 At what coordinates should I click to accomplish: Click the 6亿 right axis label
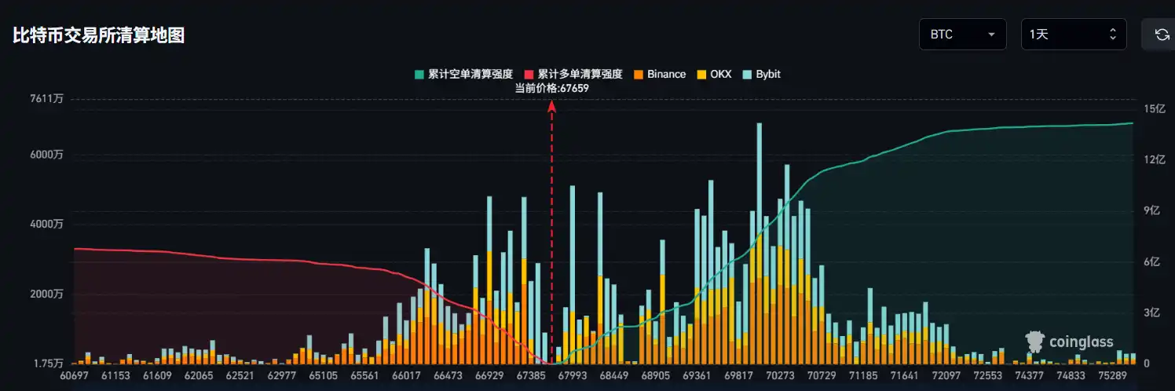point(1151,262)
